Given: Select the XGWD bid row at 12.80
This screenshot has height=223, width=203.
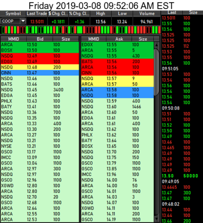Looking at the screenshot, I should pos(40,186).
